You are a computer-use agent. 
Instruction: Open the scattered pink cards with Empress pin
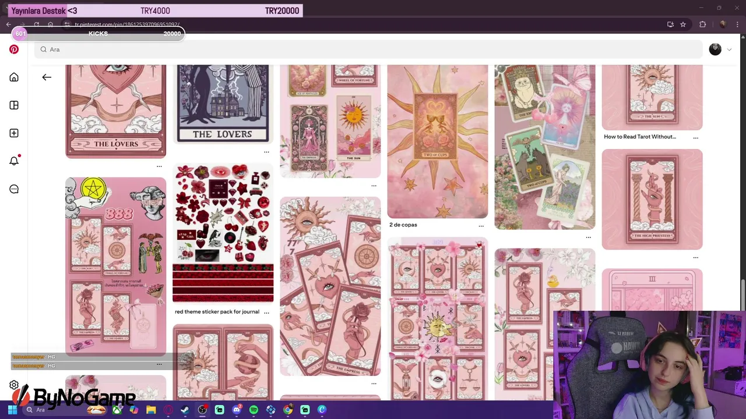pos(330,286)
